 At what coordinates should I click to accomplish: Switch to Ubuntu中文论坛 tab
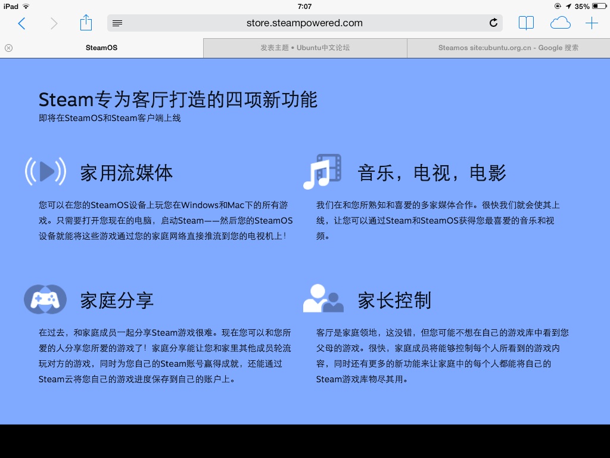[x=305, y=48]
